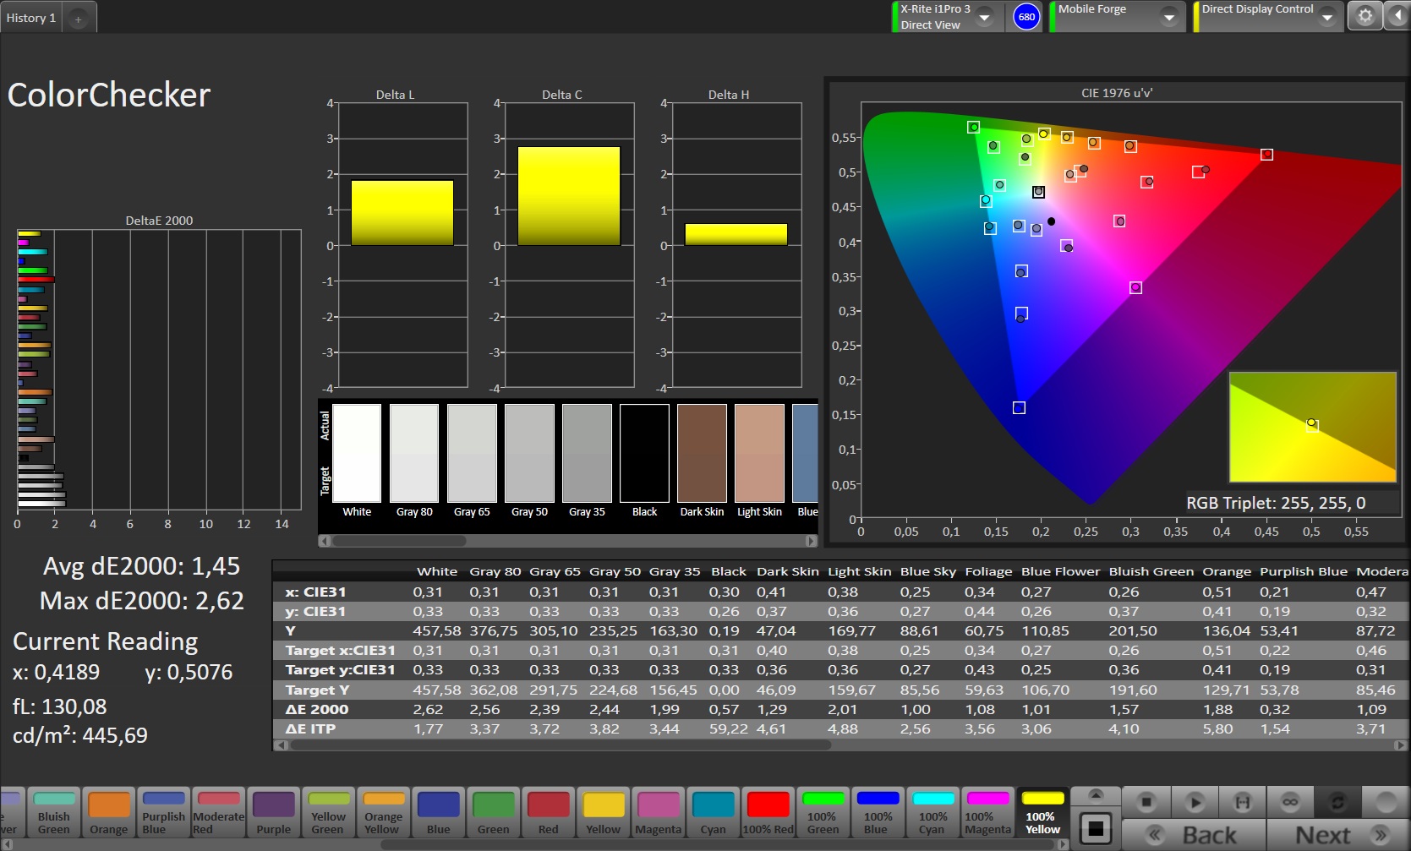1411x851 pixels.
Task: Expand the X-Rite i1Pro 3 meter dropdown
Action: [x=985, y=17]
